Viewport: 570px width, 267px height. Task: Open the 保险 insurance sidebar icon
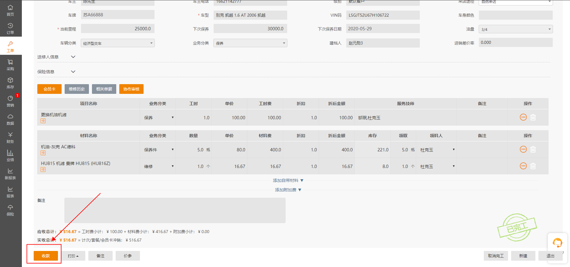10,210
